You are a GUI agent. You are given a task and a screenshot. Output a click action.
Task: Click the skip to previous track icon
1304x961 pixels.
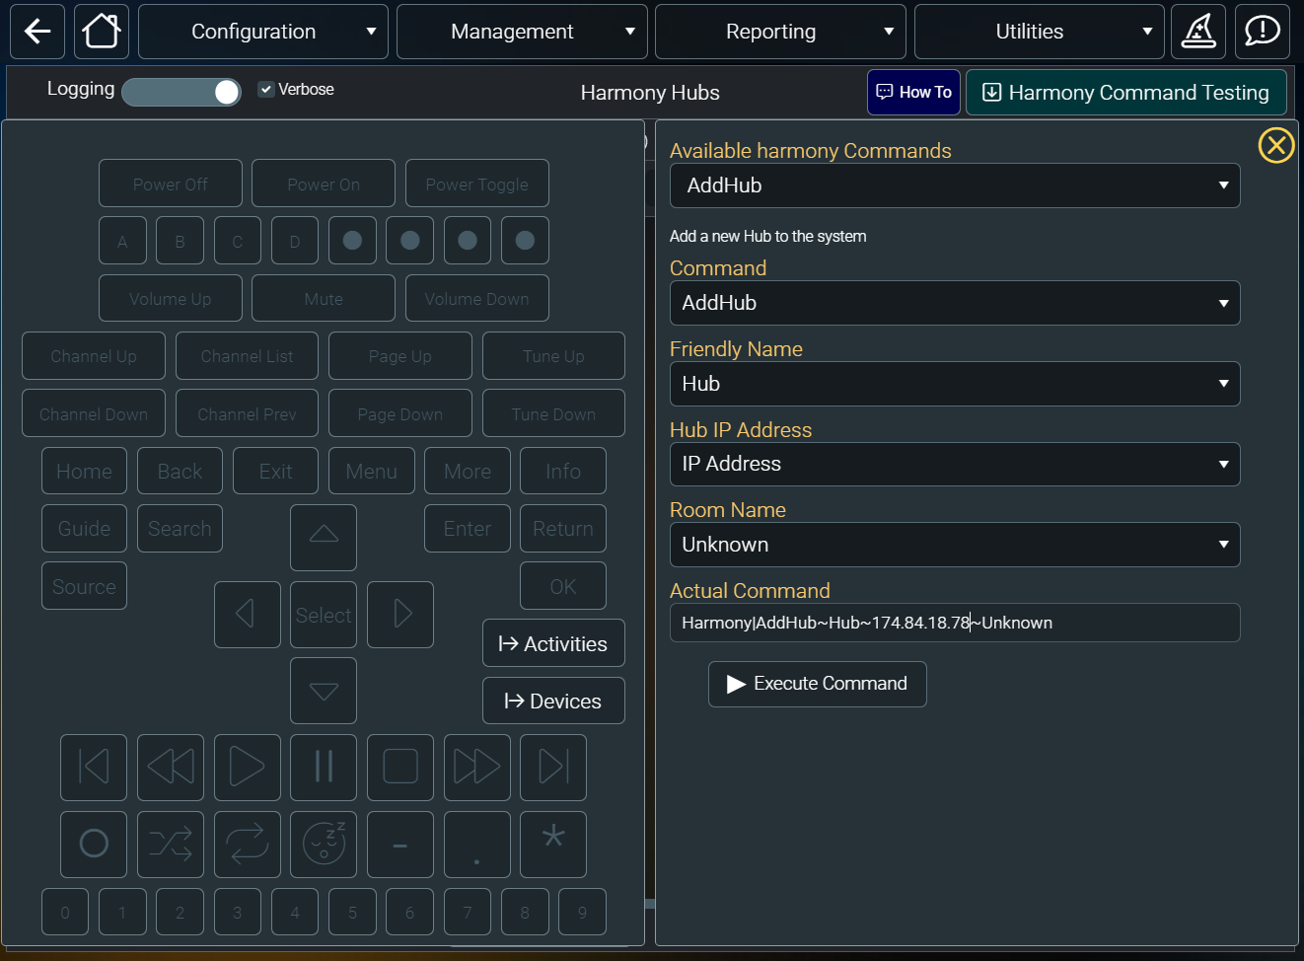coord(94,768)
